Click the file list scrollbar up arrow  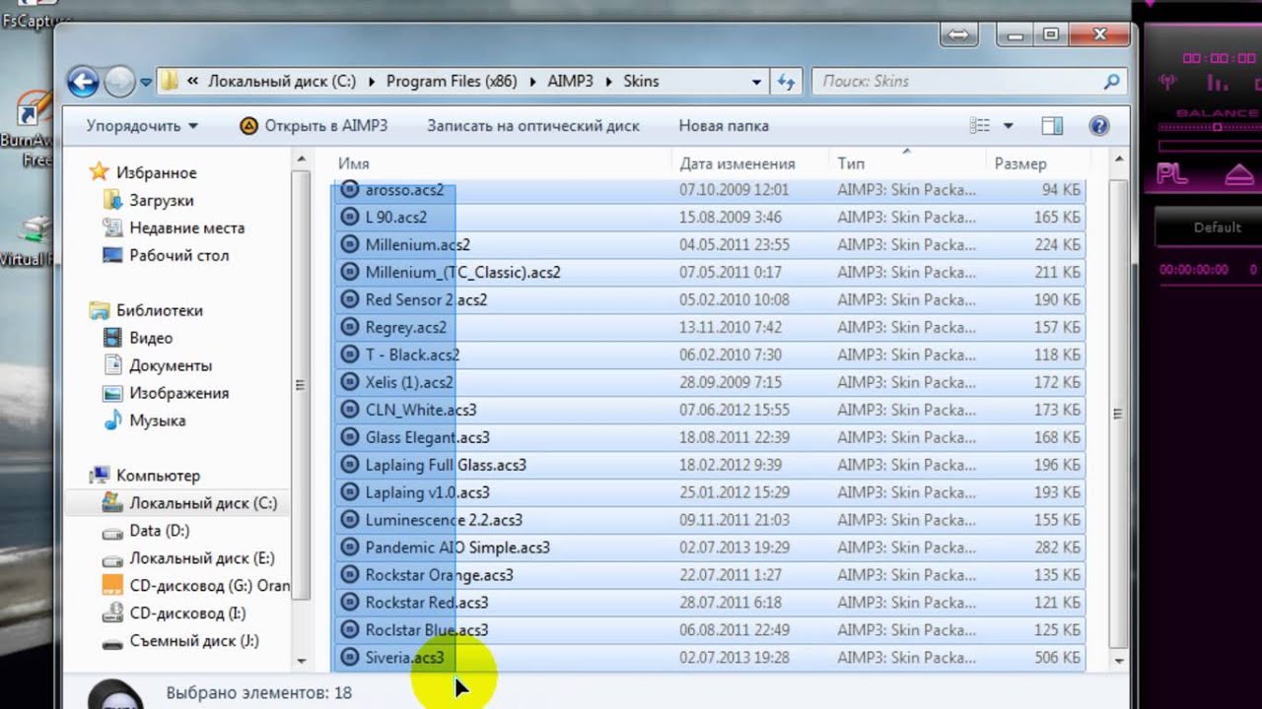pyautogui.click(x=1119, y=161)
